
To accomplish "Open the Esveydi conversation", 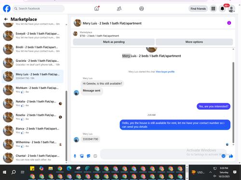I will 32,36.
